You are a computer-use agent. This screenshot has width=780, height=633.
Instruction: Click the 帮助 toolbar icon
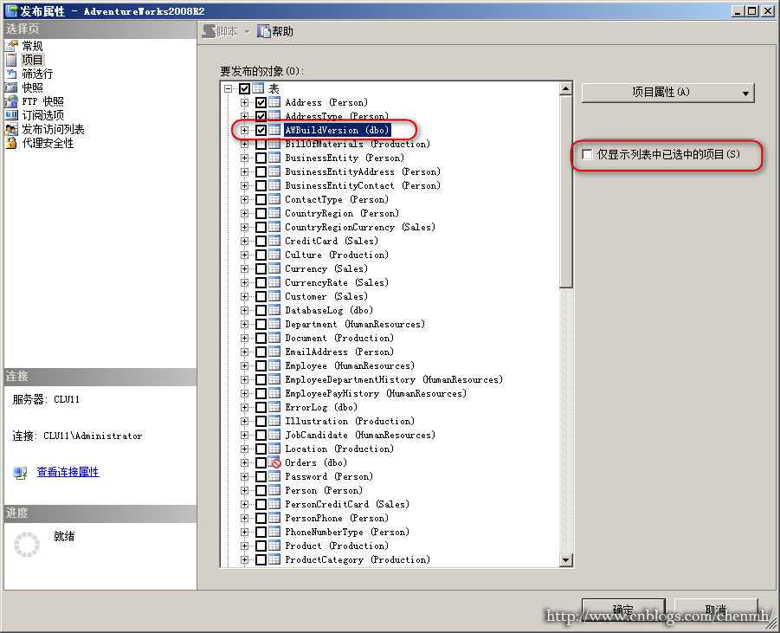click(264, 31)
